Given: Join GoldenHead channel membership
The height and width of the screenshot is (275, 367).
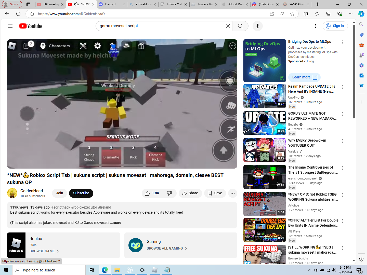Looking at the screenshot, I should (59, 193).
